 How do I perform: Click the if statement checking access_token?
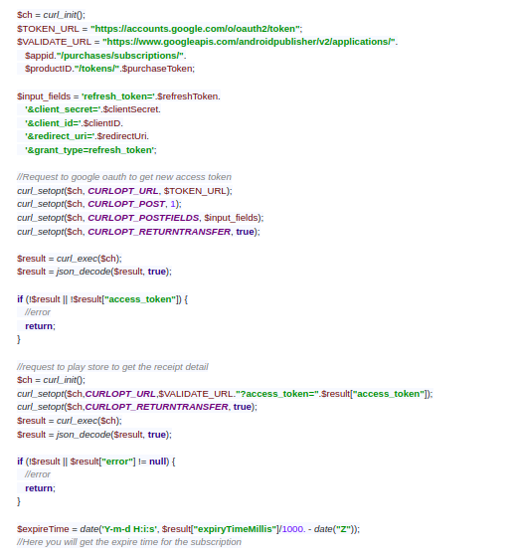(x=102, y=299)
